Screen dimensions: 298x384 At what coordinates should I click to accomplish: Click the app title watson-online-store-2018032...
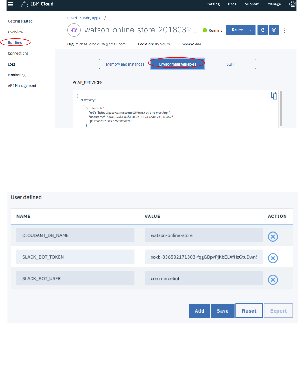pyautogui.click(x=141, y=30)
